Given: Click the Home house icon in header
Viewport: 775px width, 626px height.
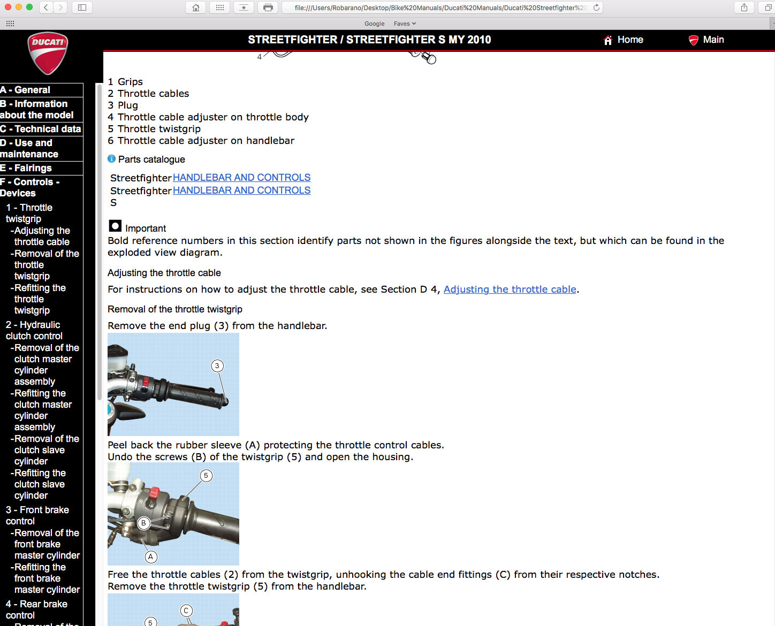Looking at the screenshot, I should (607, 40).
